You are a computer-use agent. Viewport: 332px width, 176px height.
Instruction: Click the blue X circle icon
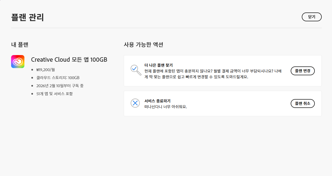(135, 103)
